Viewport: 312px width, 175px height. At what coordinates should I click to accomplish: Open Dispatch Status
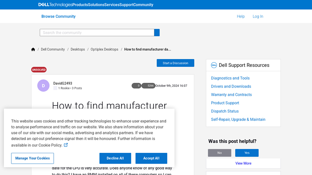[225, 111]
